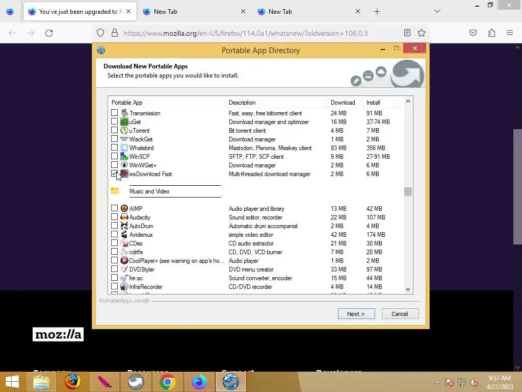Image resolution: width=522 pixels, height=392 pixels.
Task: Open Save to Pocket icon in Firefox
Action: (473, 33)
